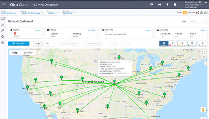
Task: Open the All Sites site menu
Action: click(53, 13)
